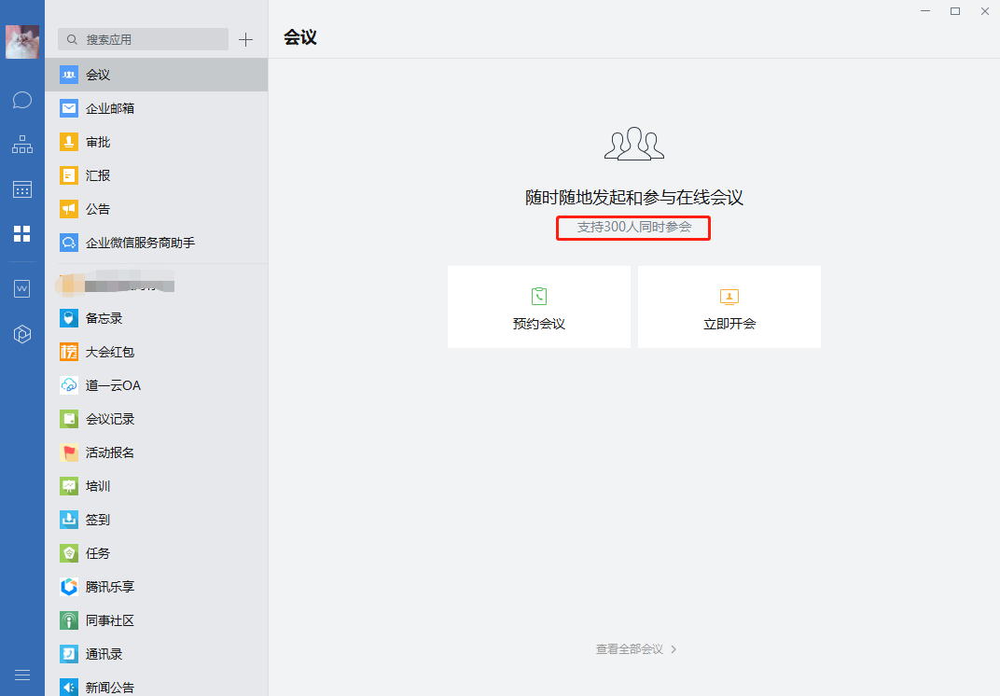
Task: Type in the 搜索应用 search field
Action: [149, 39]
